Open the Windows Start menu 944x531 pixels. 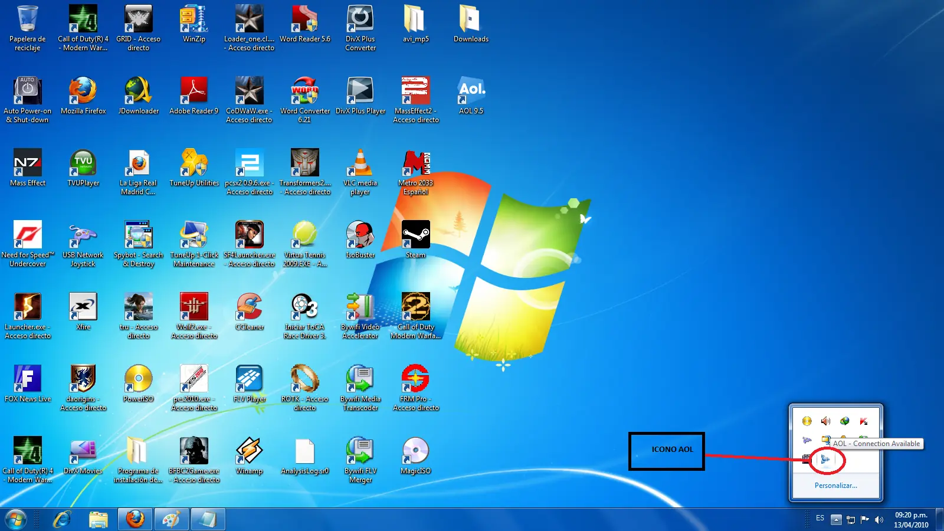pyautogui.click(x=16, y=520)
